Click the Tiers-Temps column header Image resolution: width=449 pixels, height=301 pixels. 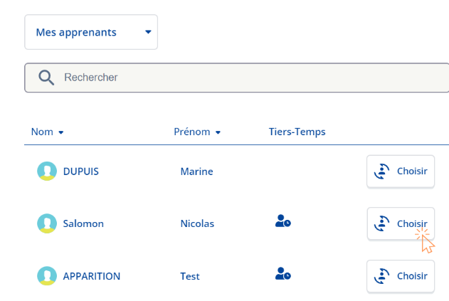point(297,132)
